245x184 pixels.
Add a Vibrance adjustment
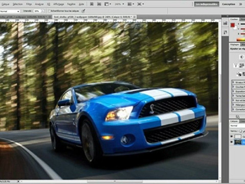[x=236, y=66]
